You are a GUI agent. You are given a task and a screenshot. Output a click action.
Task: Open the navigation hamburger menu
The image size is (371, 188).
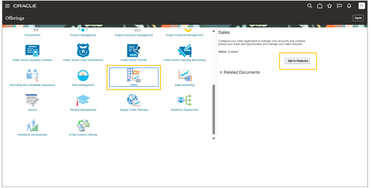7,5
